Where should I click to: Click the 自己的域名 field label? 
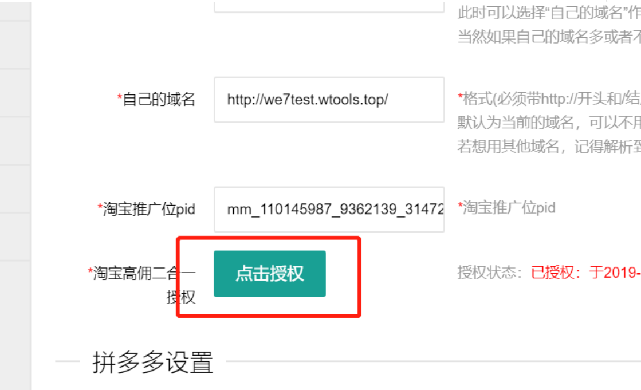click(159, 99)
